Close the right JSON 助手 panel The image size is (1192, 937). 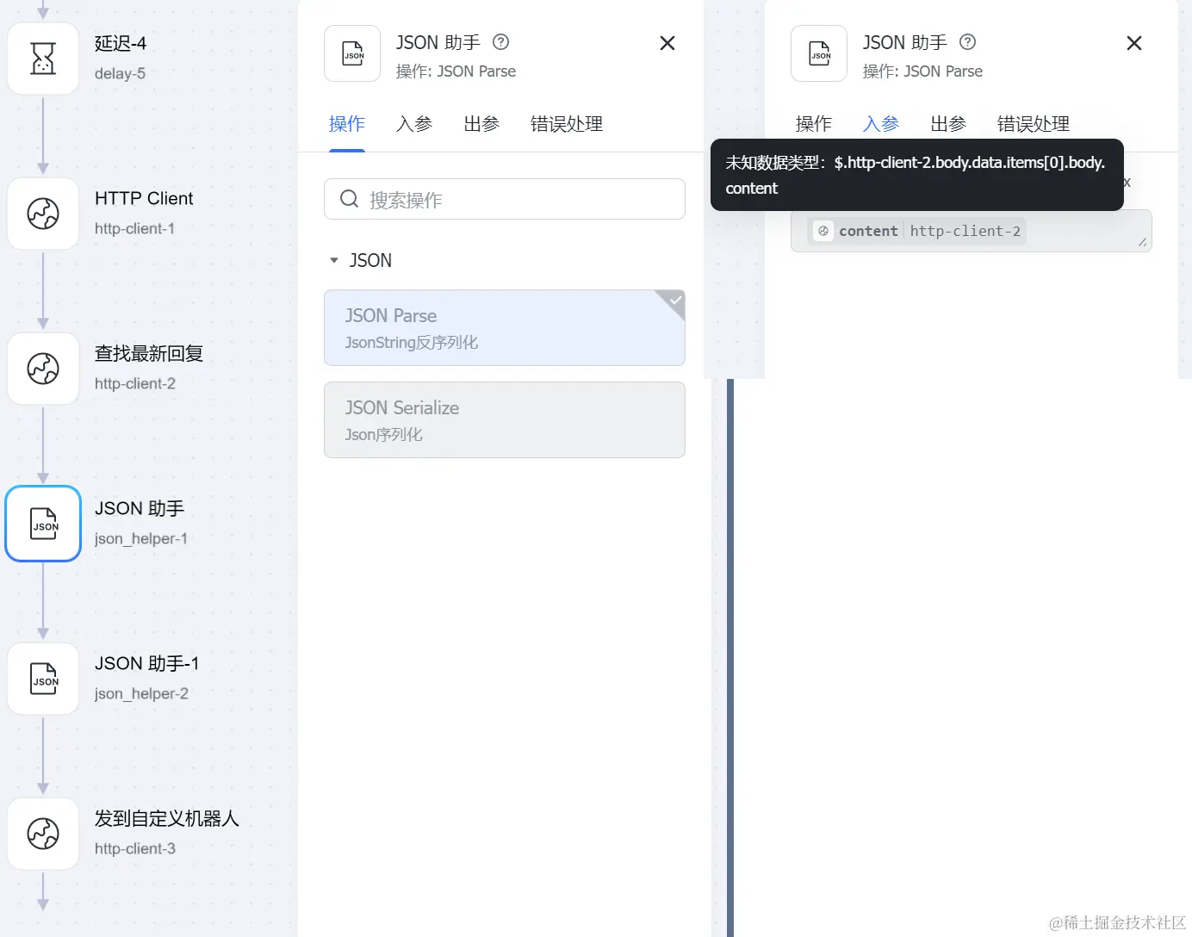tap(1133, 43)
